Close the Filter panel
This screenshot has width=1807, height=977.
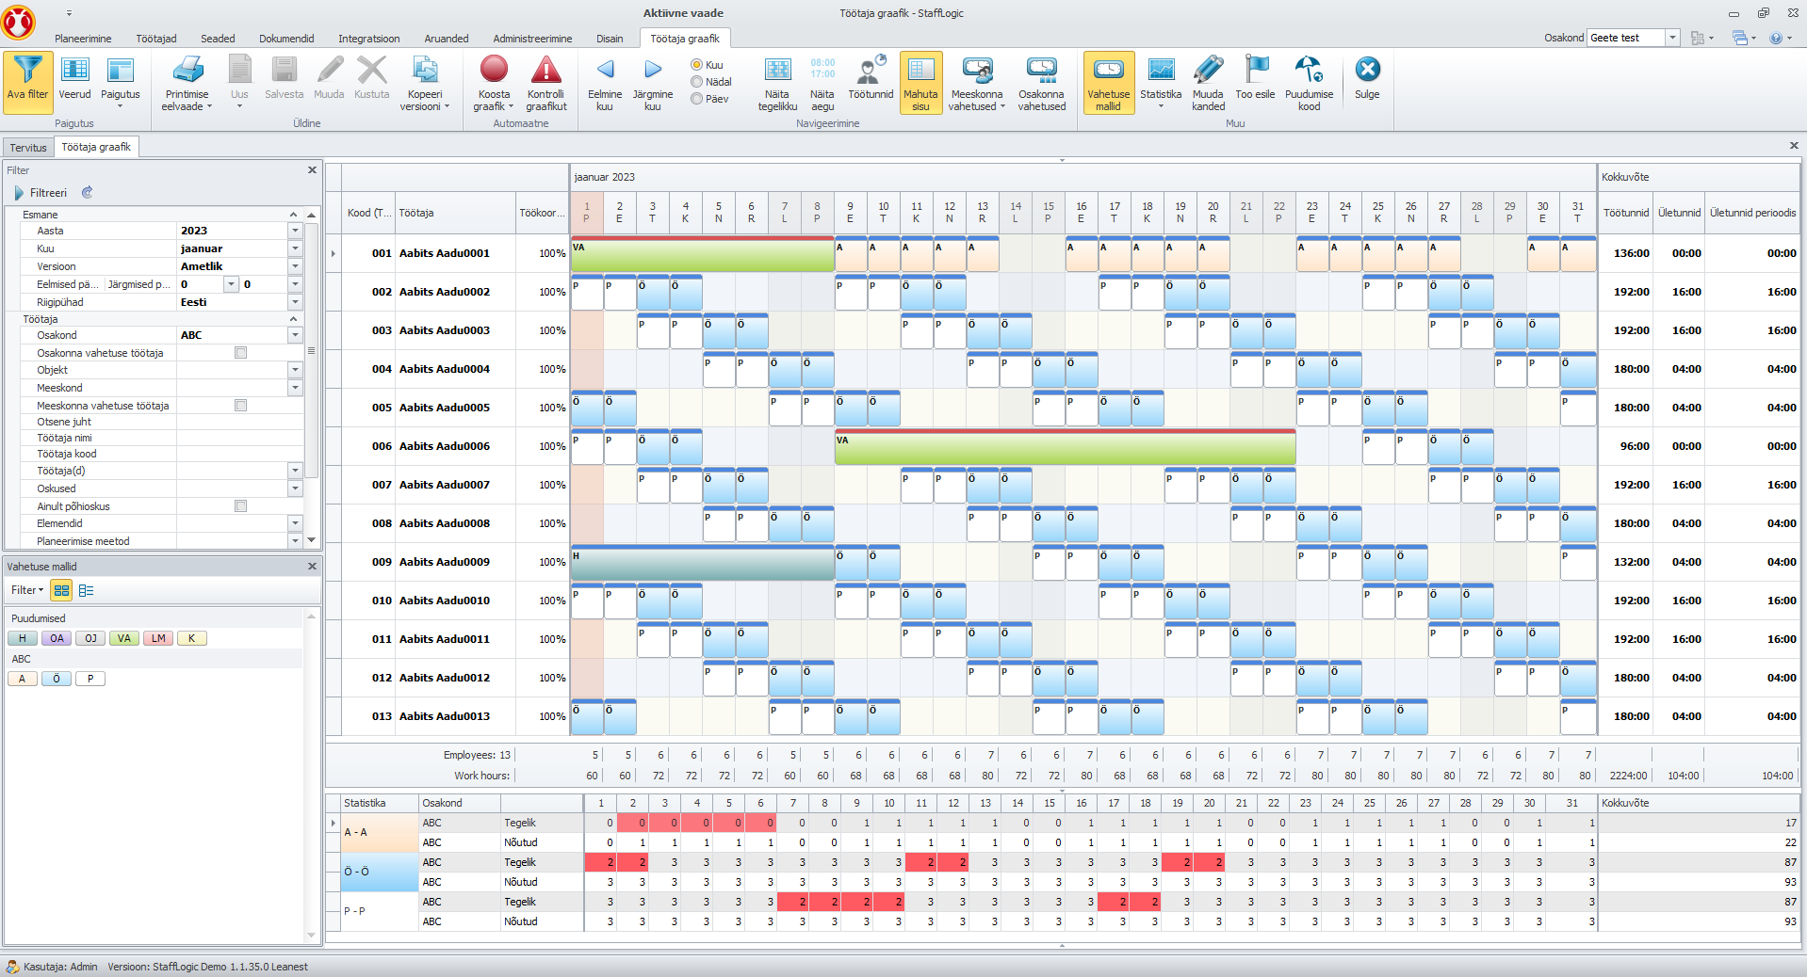pos(312,170)
